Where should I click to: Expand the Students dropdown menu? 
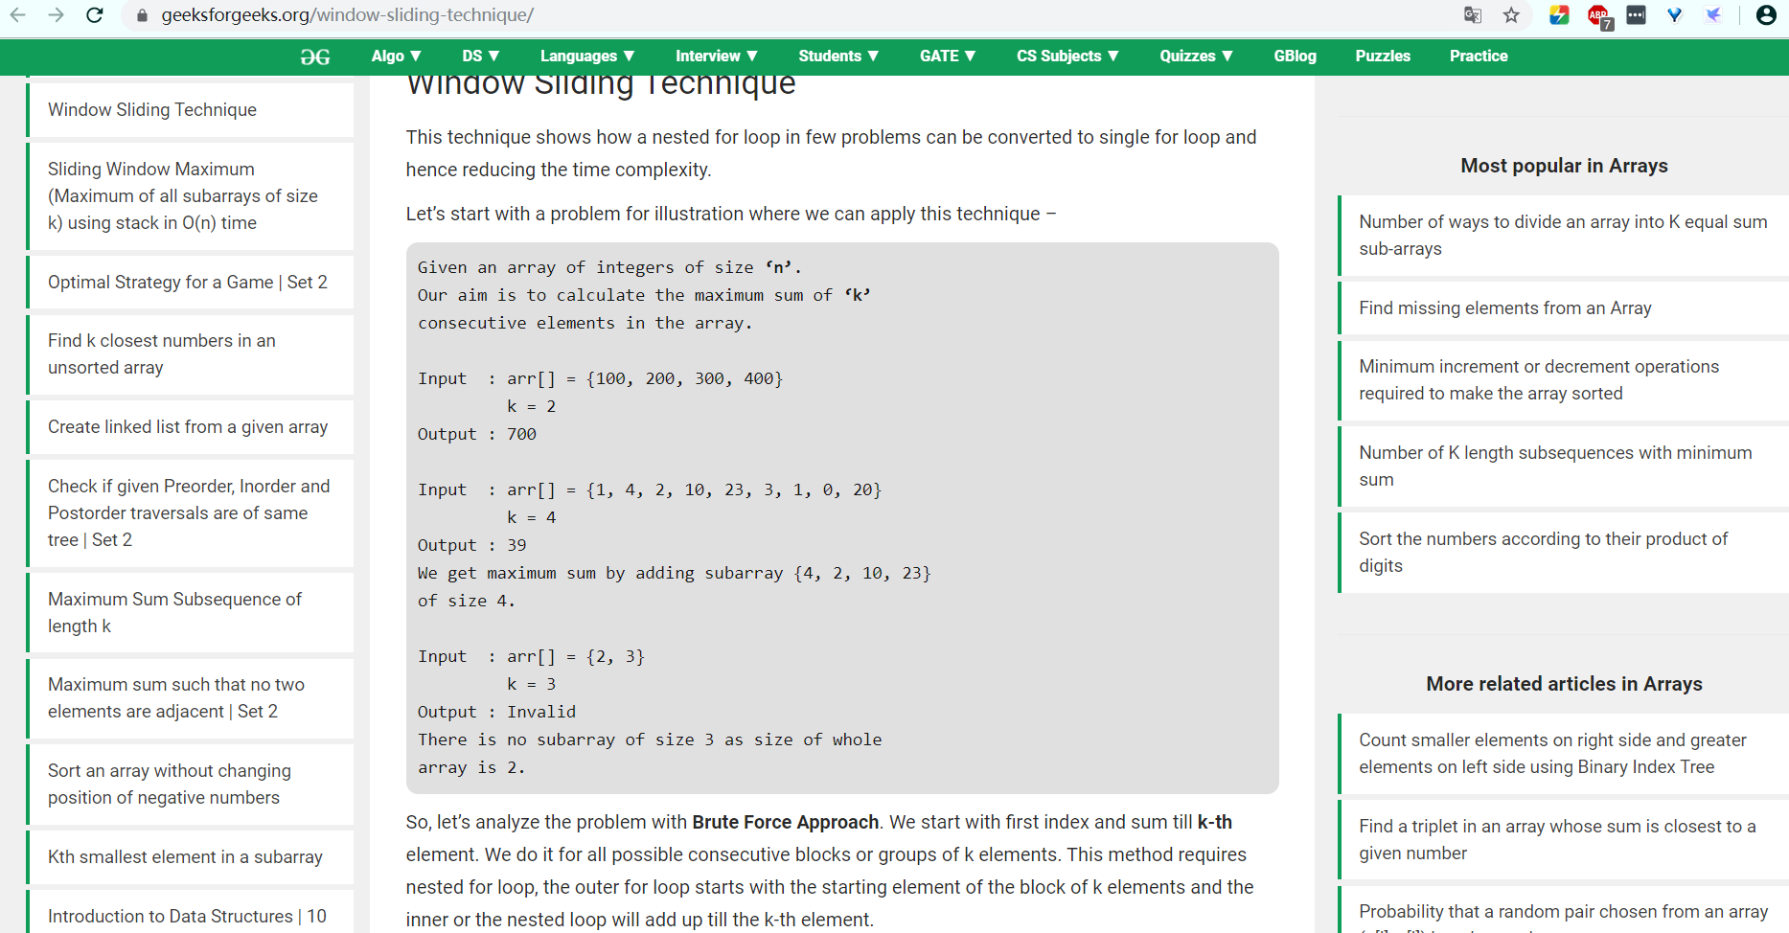(x=838, y=57)
